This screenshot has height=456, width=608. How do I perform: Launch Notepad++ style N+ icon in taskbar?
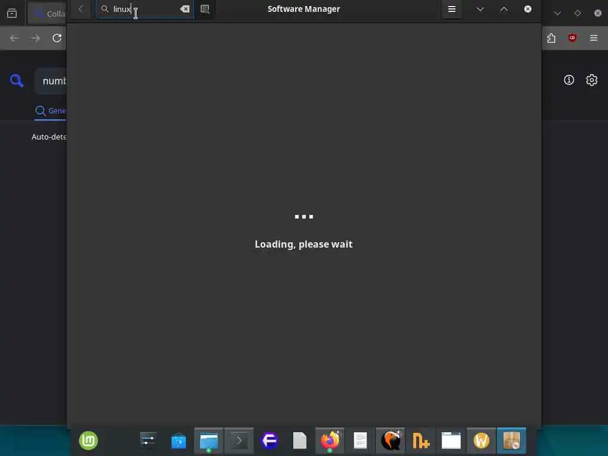[421, 441]
